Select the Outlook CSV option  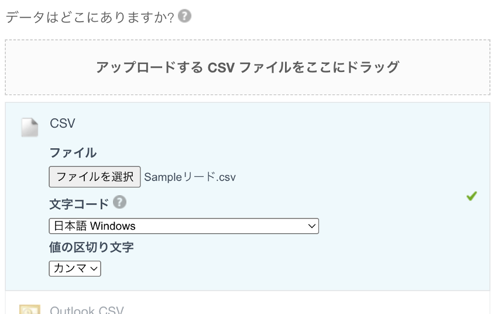pos(87,309)
